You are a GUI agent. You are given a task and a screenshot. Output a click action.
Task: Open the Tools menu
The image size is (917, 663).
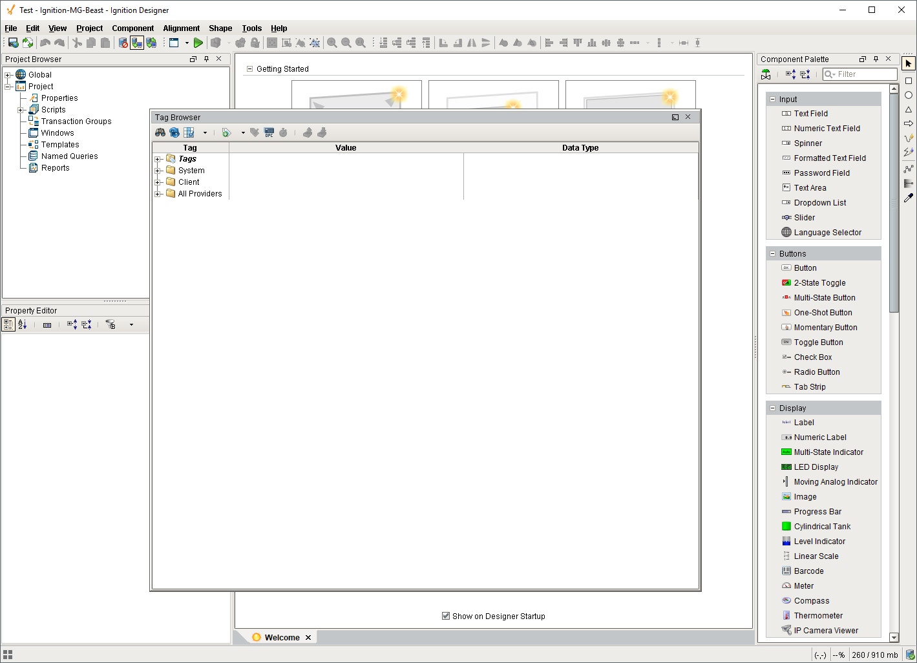click(x=252, y=28)
